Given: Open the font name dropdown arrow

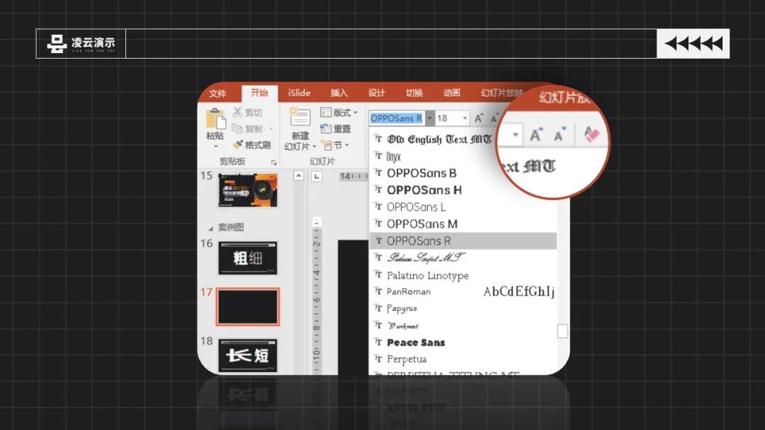Looking at the screenshot, I should (x=429, y=118).
